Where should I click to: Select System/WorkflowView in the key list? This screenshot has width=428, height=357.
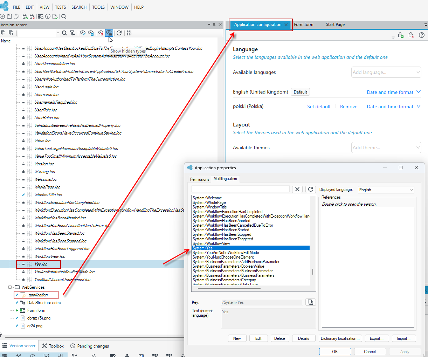(211, 243)
